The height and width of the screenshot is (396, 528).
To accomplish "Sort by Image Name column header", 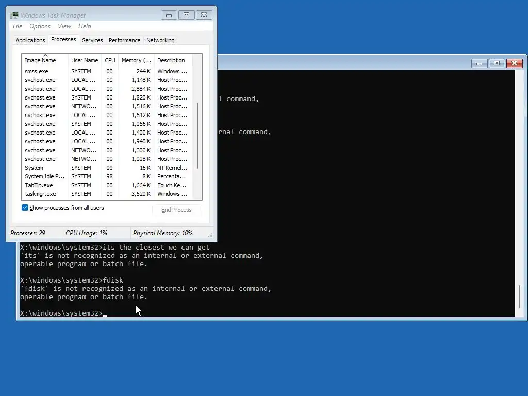I will pos(45,60).
